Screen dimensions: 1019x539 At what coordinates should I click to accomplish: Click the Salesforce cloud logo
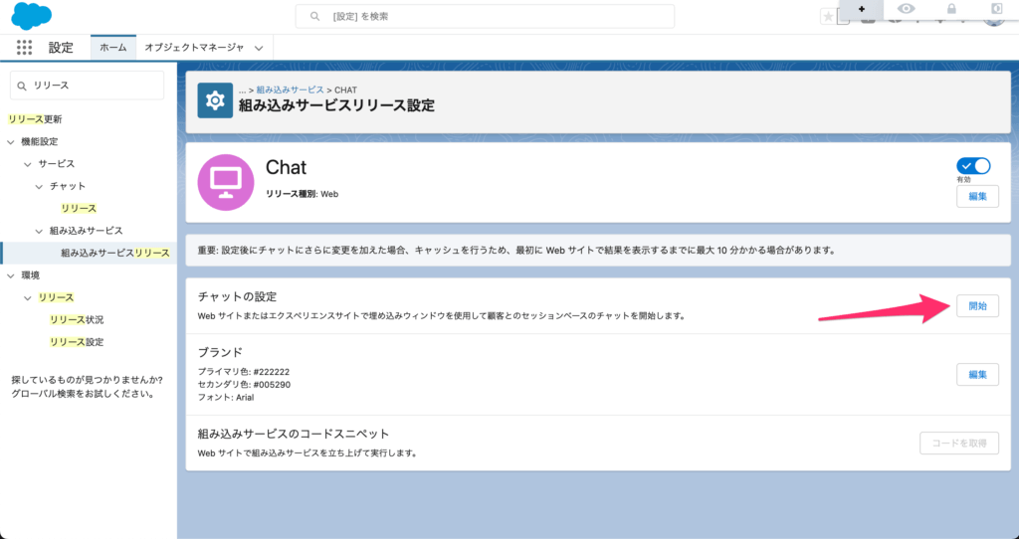click(x=31, y=16)
